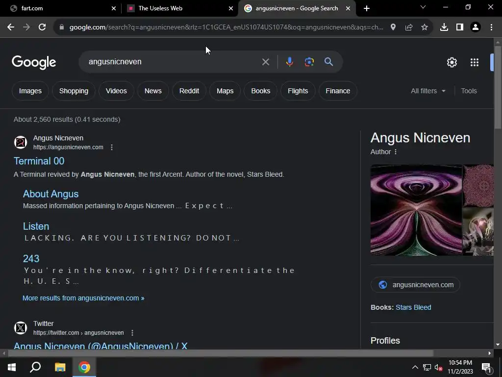
Task: Filter results by Flights
Action: pyautogui.click(x=298, y=91)
